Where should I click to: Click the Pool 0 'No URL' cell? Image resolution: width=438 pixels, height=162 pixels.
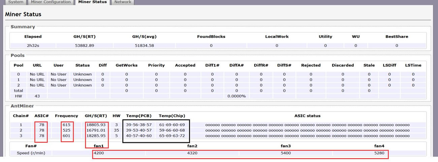[37, 74]
